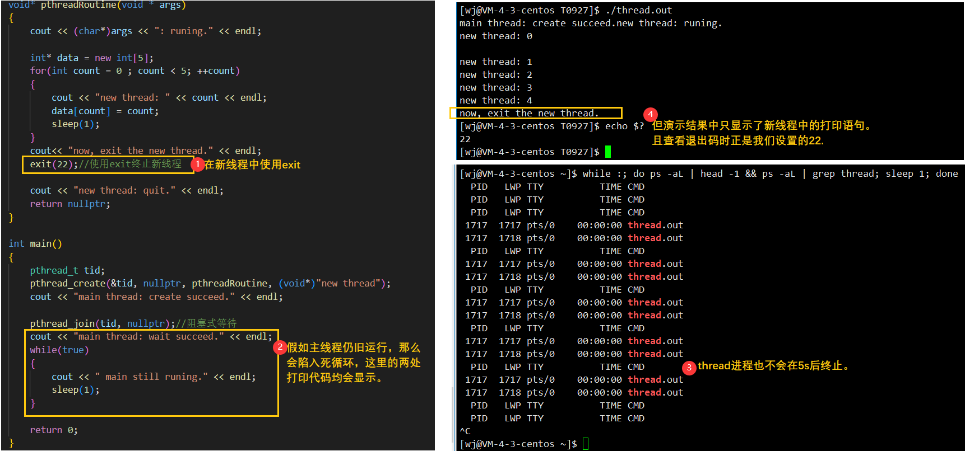This screenshot has height=451, width=965.
Task: Click the line printing ": runing." with args
Action: point(146,31)
